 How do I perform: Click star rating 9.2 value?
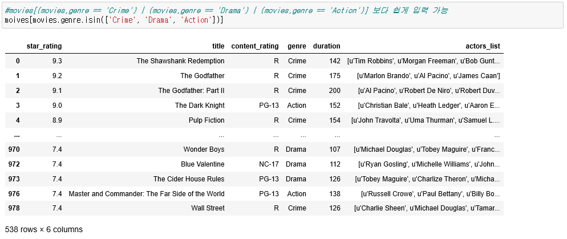57,76
